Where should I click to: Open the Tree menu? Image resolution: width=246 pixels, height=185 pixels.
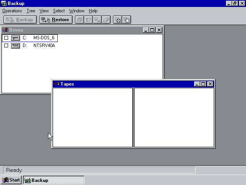point(31,11)
